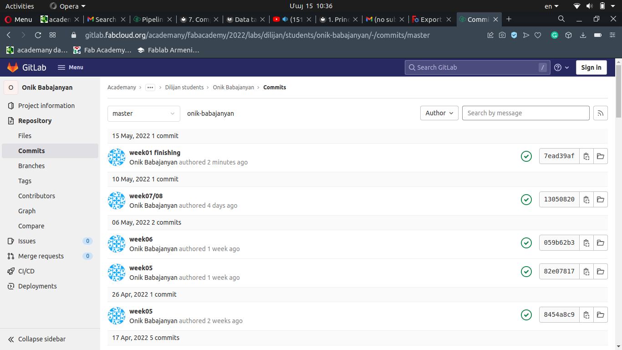This screenshot has height=350, width=622.
Task: Check pipeline status of week06 commit
Action: pos(526,243)
